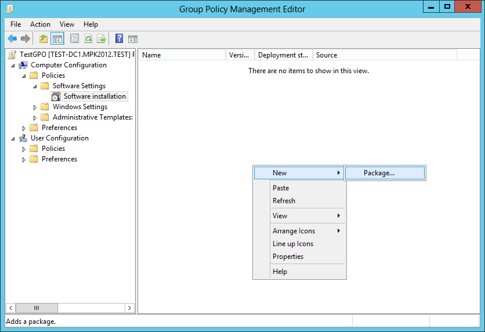Screen dimensions: 485x332
Task: Click the Forward arrow toolbar icon
Action: coord(26,39)
